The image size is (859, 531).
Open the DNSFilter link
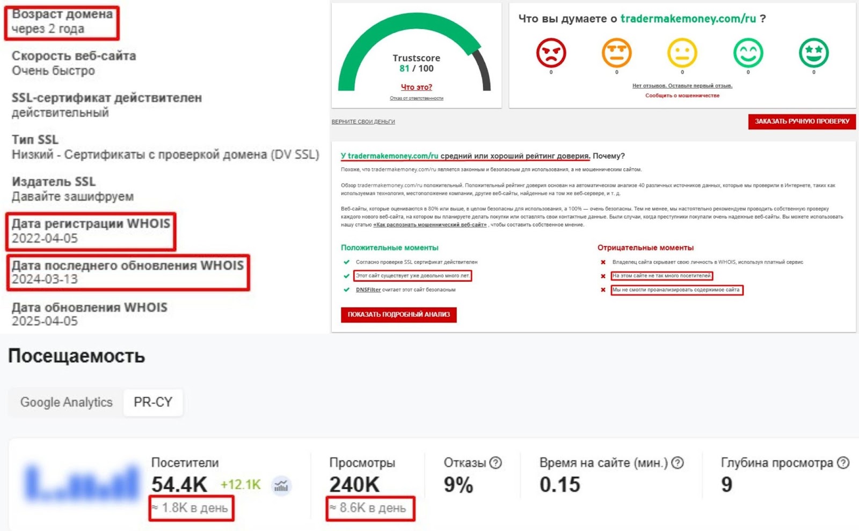tap(368, 290)
